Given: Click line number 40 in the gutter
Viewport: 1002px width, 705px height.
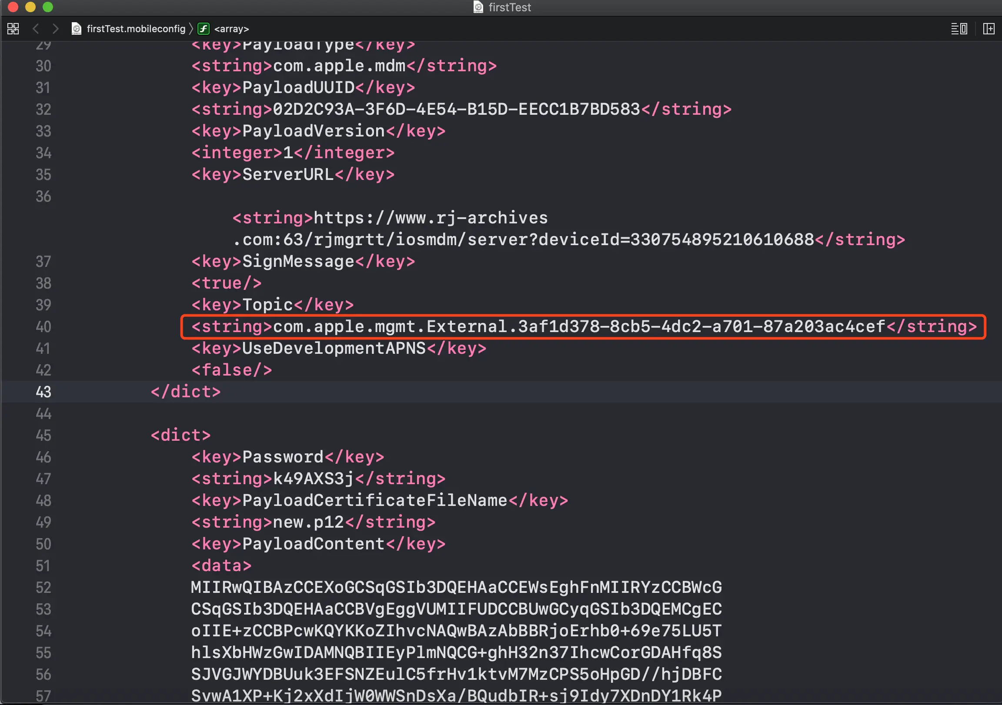Looking at the screenshot, I should (43, 327).
